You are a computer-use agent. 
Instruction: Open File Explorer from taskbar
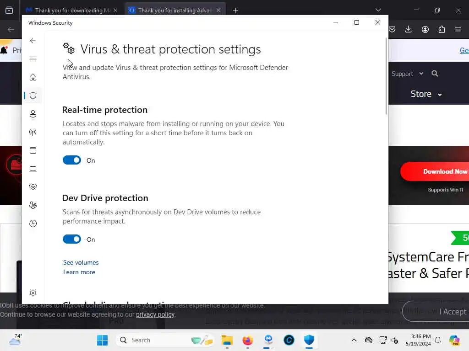(227, 340)
